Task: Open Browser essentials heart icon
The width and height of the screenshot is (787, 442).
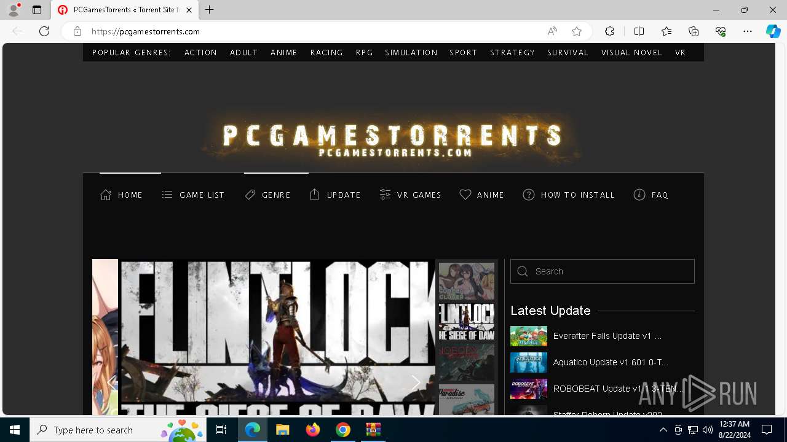Action: pos(721,31)
